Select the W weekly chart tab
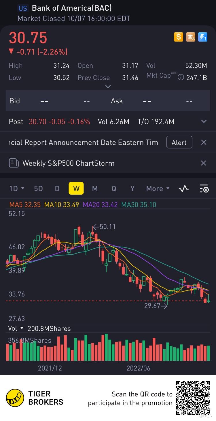This screenshot has width=216, height=421. (x=76, y=189)
